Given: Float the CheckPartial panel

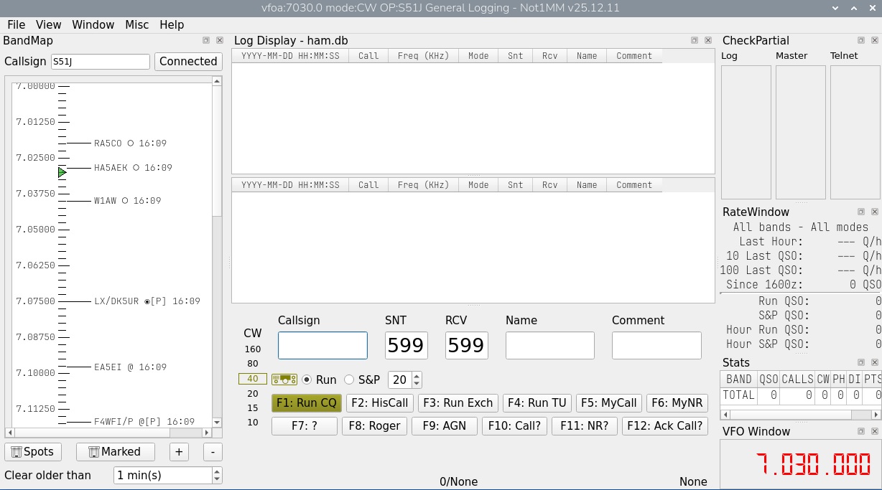Looking at the screenshot, I should (861, 41).
